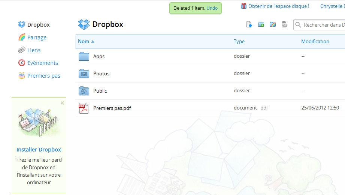
Task: Click the Apps folder icon
Action: 84,56
